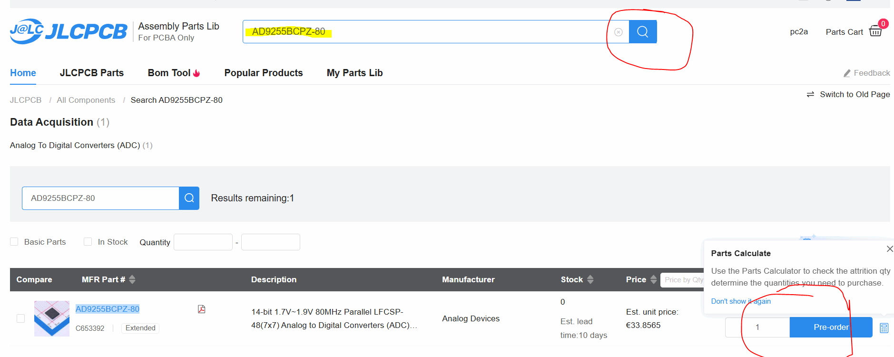The width and height of the screenshot is (894, 357).
Task: Sort the Stock column arrows
Action: pos(590,279)
